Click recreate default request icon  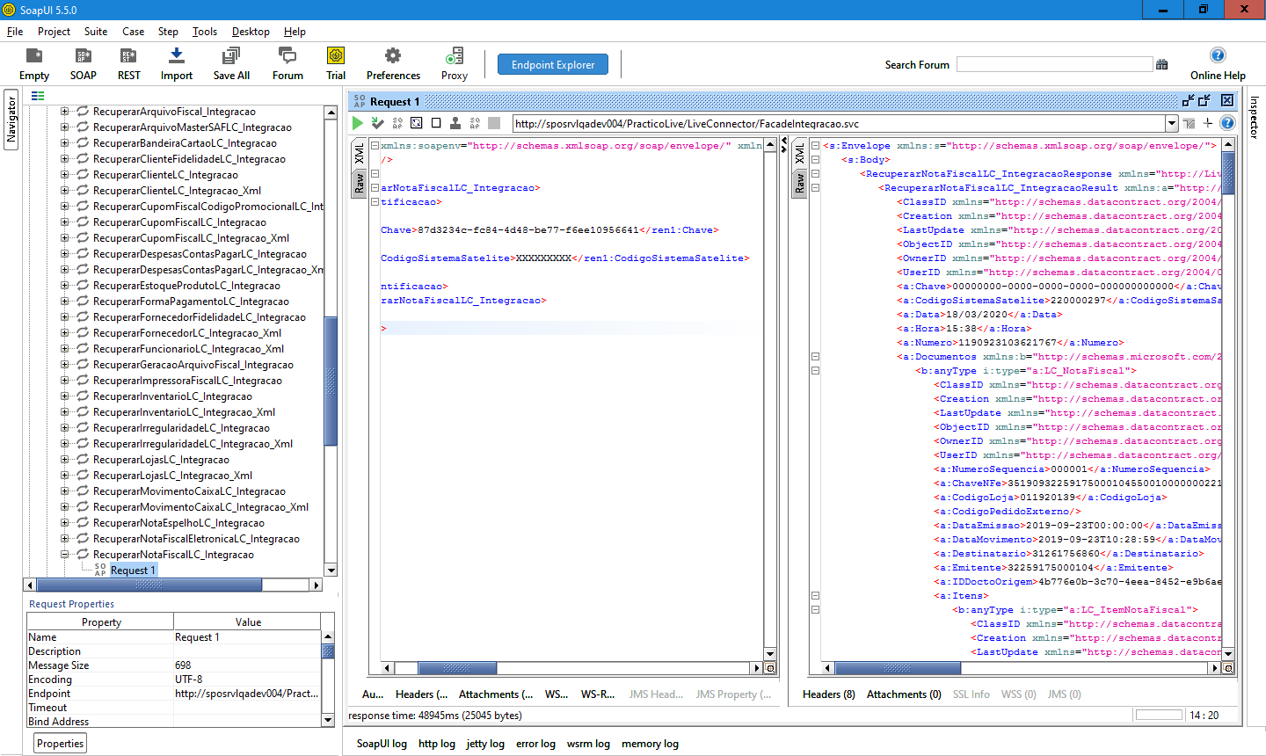(416, 123)
